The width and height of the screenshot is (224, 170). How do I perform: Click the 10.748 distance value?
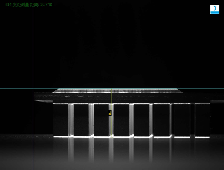point(46,5)
